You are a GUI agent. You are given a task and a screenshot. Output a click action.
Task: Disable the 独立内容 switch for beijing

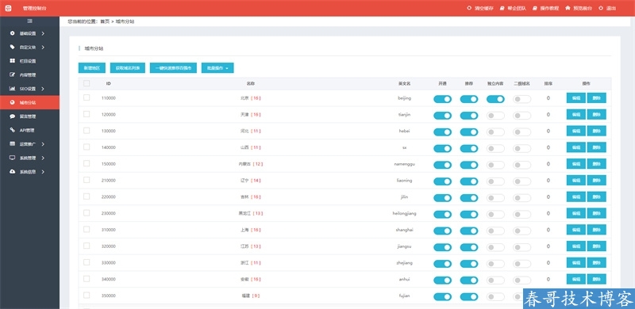coord(495,99)
